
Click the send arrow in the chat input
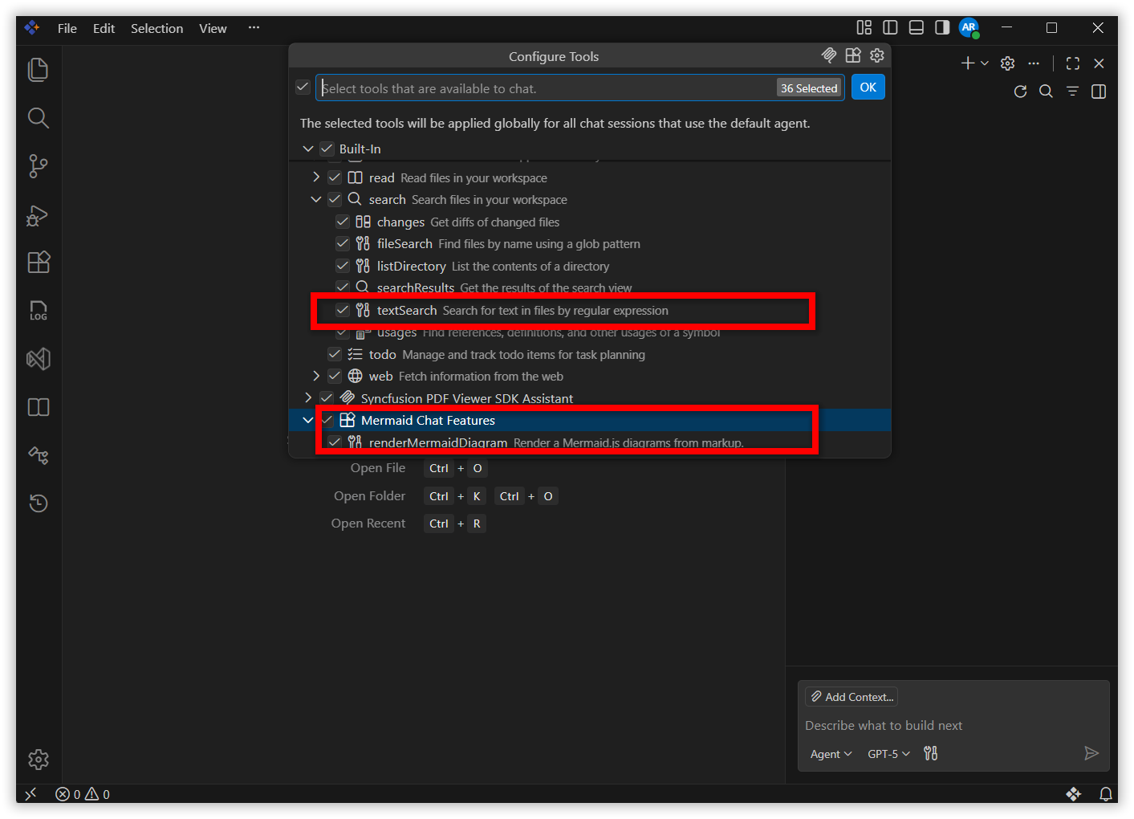pos(1091,753)
